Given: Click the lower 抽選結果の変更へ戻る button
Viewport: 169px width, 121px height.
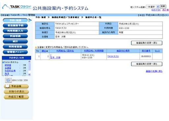Looking at the screenshot, I should 147,64.
